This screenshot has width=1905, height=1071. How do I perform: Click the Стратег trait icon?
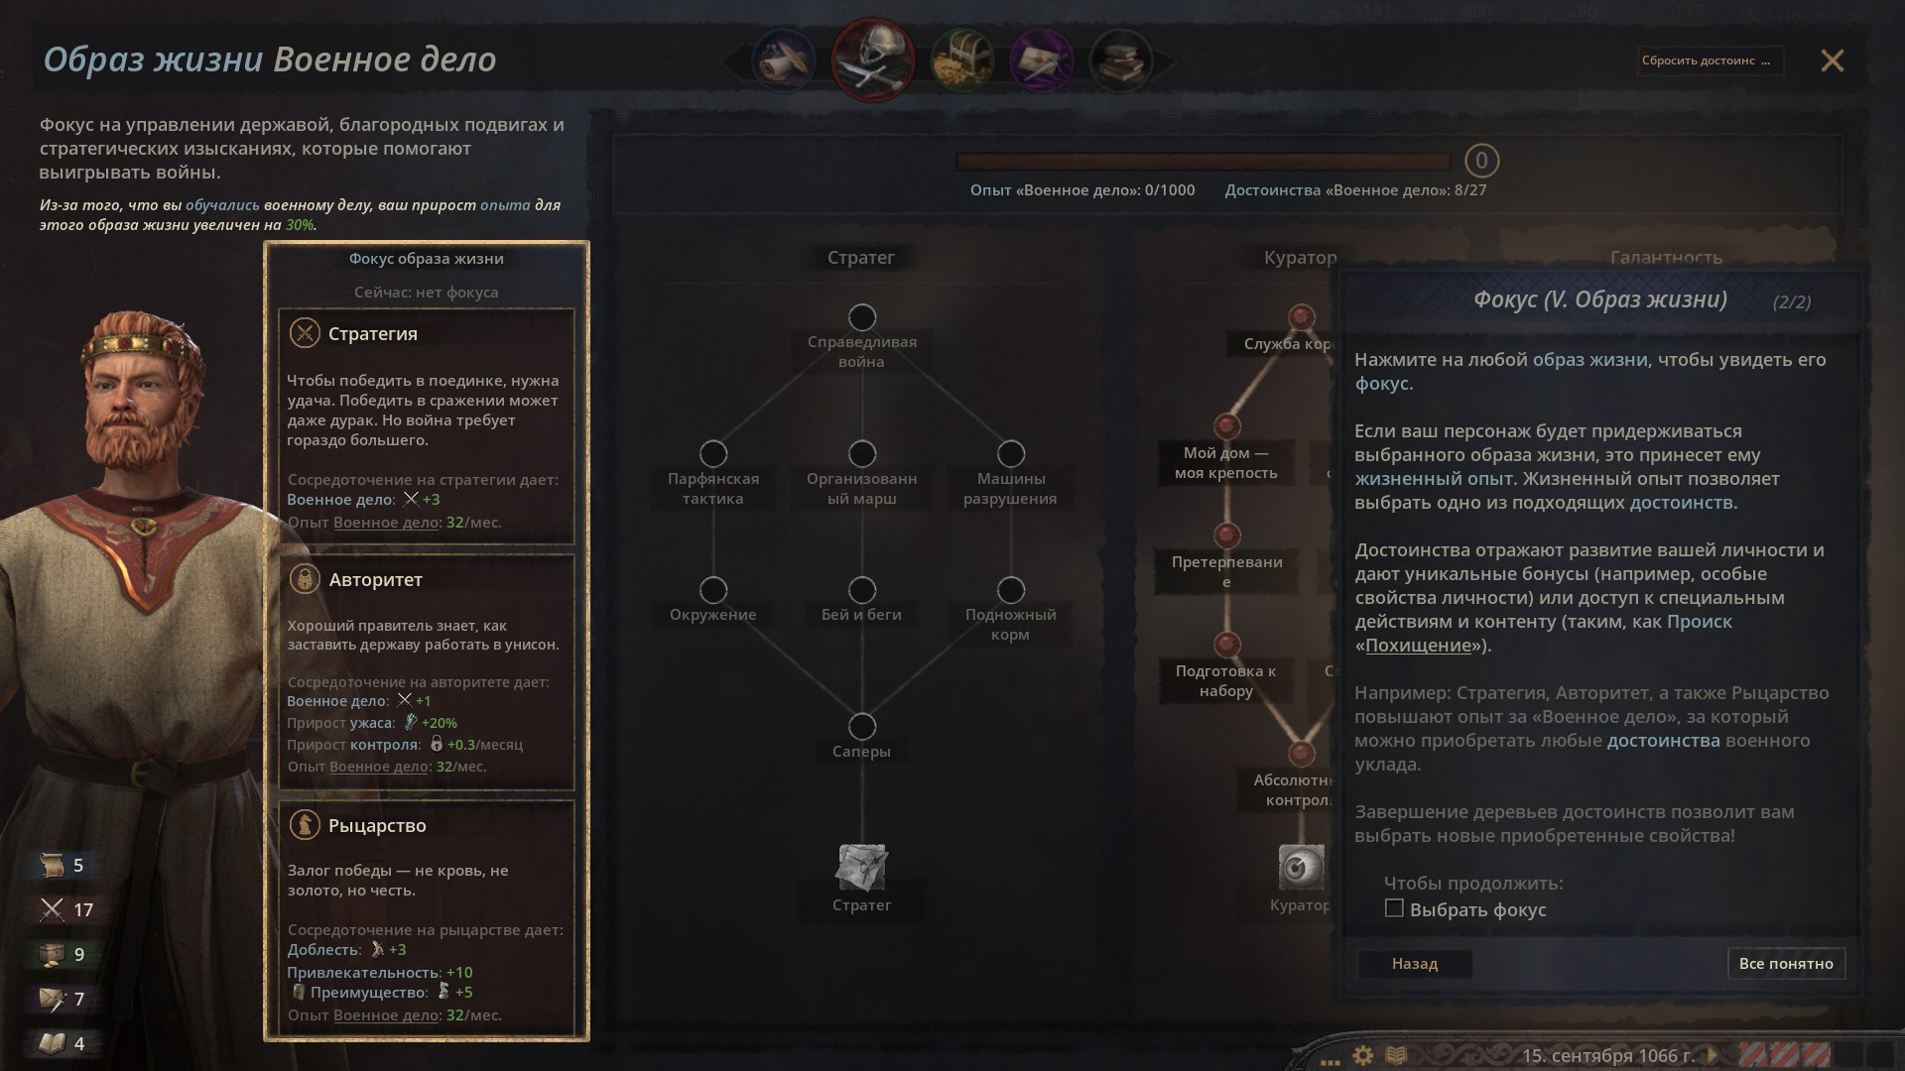861,868
